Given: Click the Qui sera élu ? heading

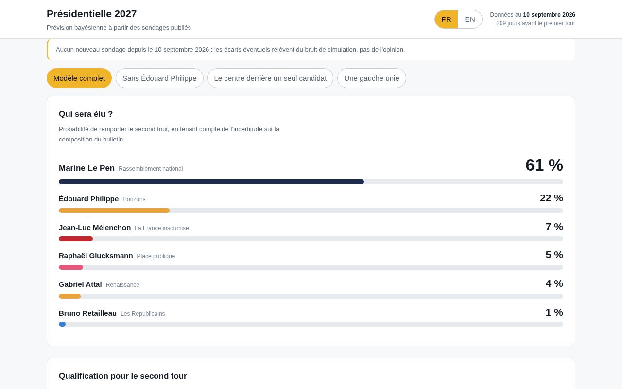Looking at the screenshot, I should coord(86,114).
